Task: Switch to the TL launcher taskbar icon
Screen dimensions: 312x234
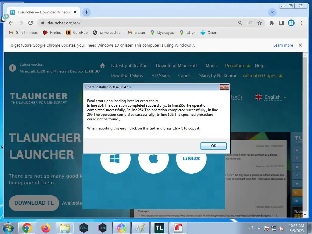Action: click(x=159, y=228)
